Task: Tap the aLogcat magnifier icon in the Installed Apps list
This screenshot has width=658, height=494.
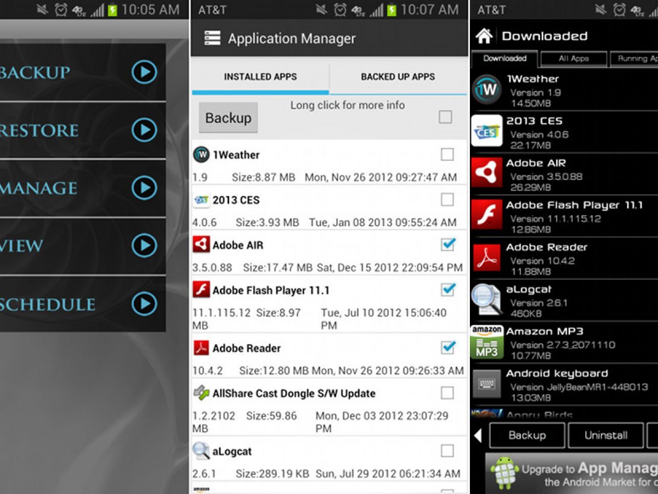Action: click(201, 451)
